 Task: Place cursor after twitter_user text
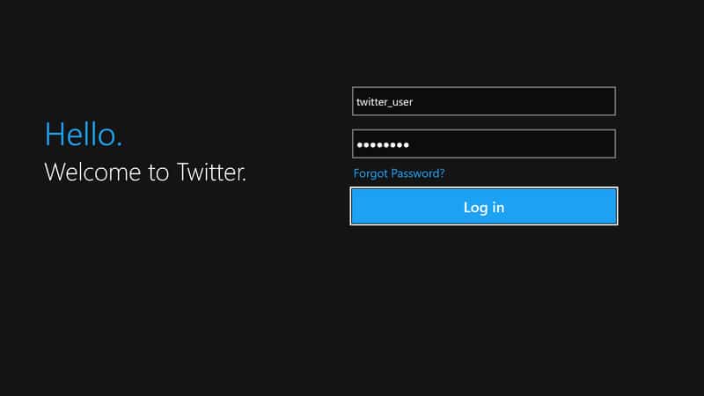(414, 102)
